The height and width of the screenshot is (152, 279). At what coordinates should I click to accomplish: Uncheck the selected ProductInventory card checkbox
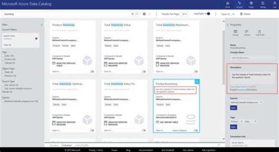pos(197,82)
